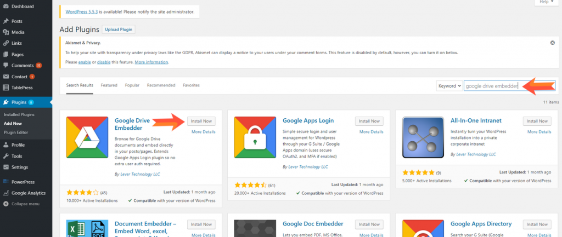The height and width of the screenshot is (237, 562).
Task: Open the Google Apps Login title link
Action: pos(308,120)
